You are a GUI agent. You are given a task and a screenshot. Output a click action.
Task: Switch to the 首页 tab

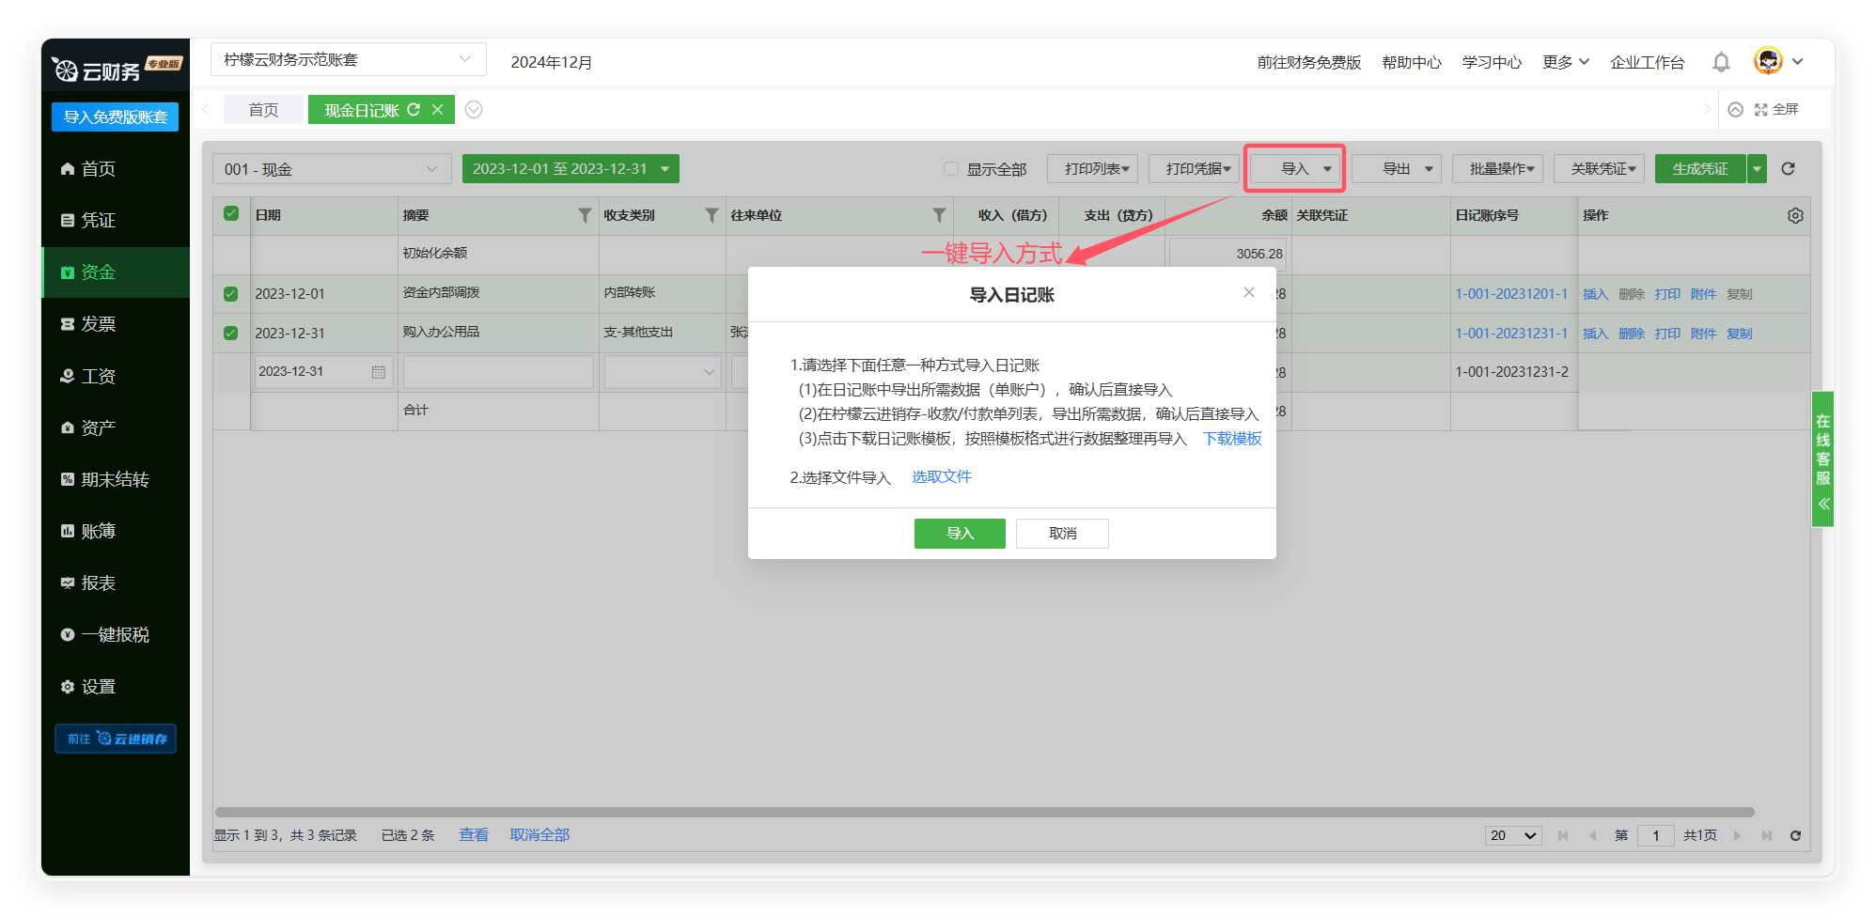pos(263,110)
